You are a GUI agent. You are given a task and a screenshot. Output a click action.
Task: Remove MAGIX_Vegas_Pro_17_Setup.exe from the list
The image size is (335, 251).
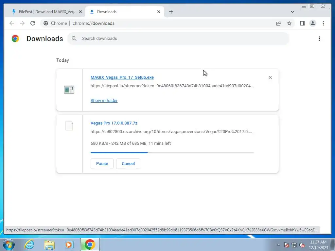click(270, 77)
